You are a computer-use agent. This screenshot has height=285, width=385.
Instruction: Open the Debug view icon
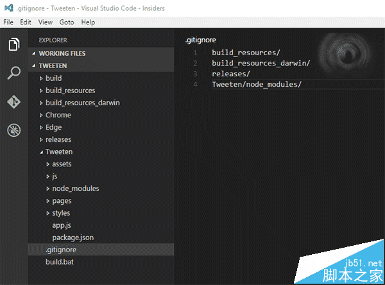13,130
